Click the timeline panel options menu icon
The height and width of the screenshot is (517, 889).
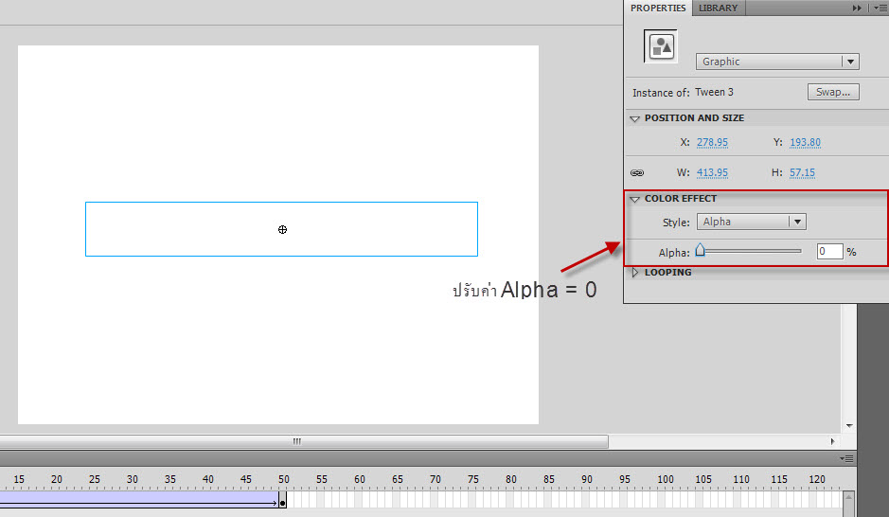point(846,458)
